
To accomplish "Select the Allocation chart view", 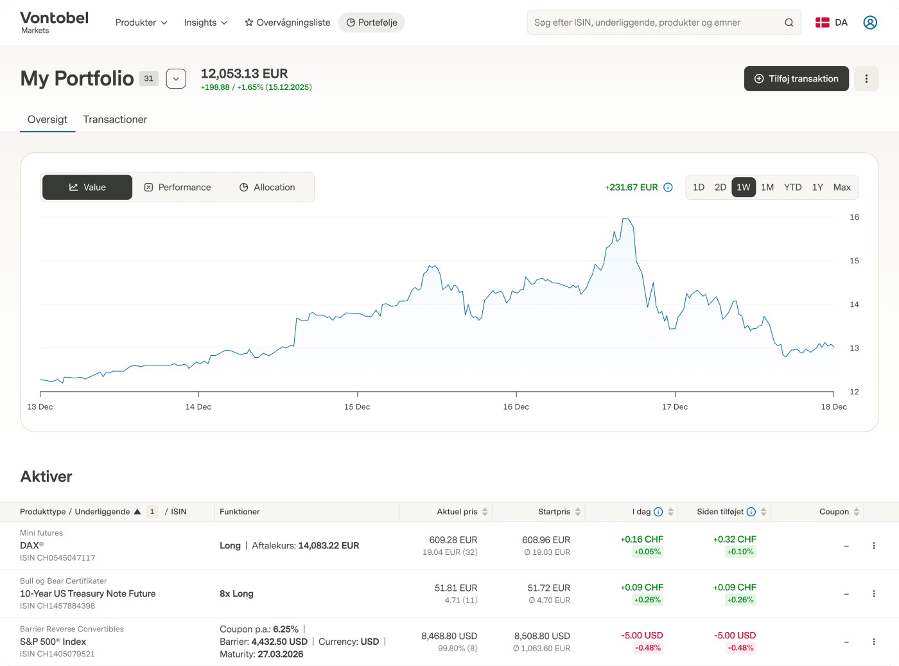I will pos(267,188).
